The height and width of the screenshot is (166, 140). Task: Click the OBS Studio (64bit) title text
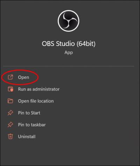pyautogui.click(x=69, y=44)
